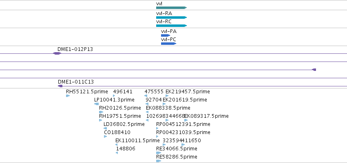Click the DME1-012P13 purple marker
Image resolution: width=347 pixels, height=163 pixels.
click(57, 53)
